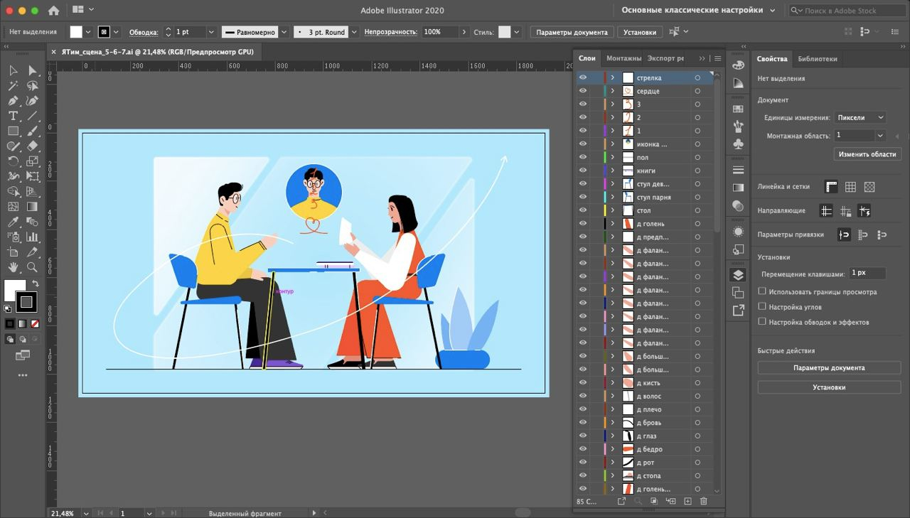Open the Единицы измерения units dropdown
Screen dimensions: 910x518
[860, 117]
